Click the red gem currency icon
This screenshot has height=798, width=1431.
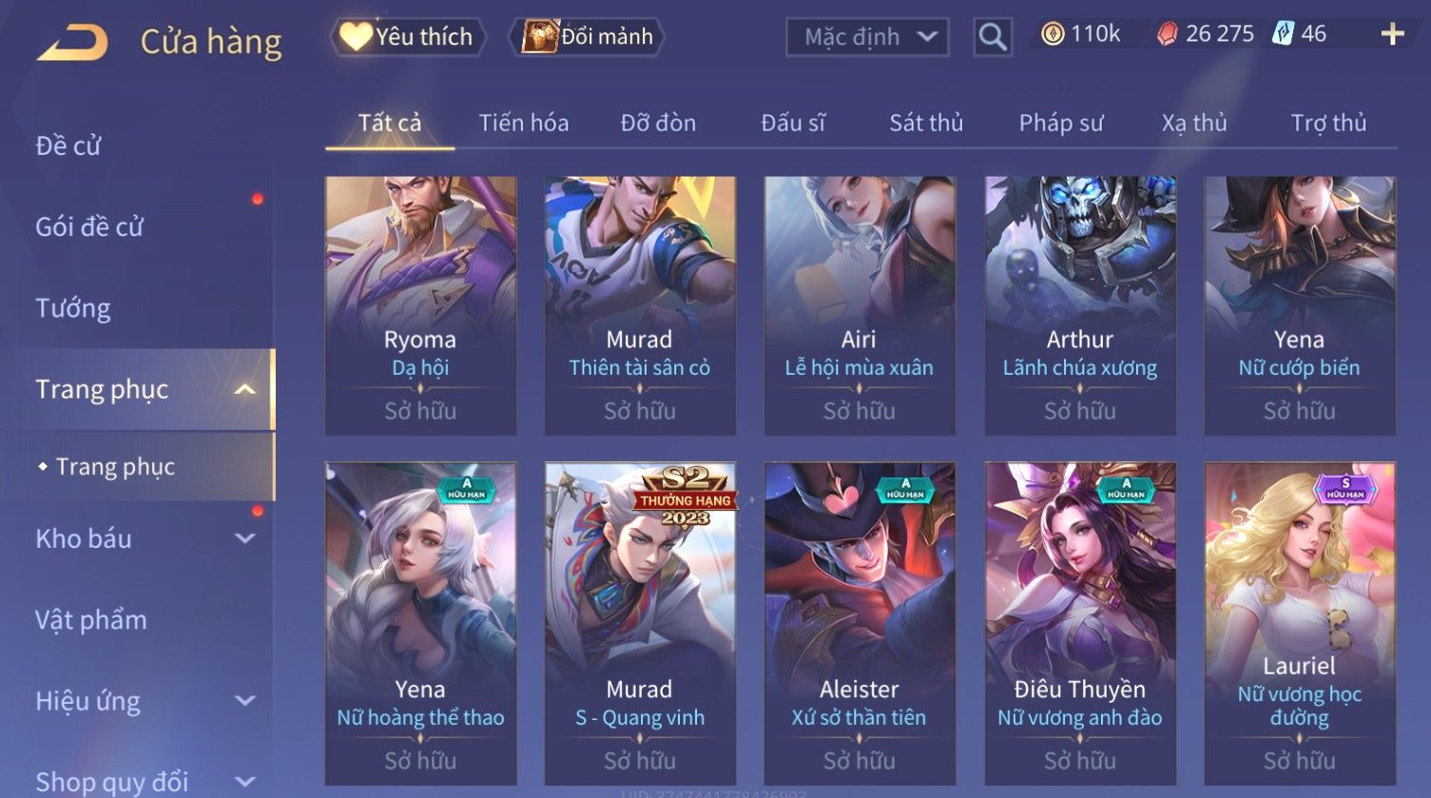click(x=1168, y=34)
